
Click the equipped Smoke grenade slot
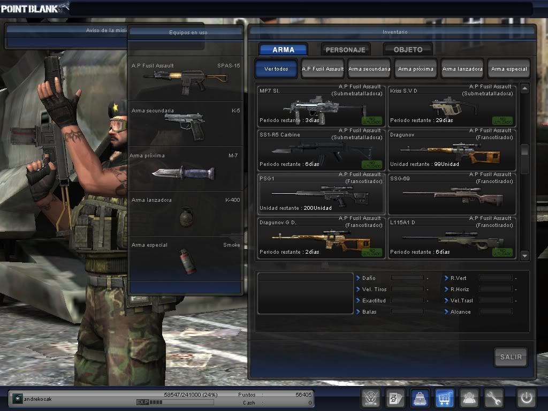pyautogui.click(x=186, y=258)
